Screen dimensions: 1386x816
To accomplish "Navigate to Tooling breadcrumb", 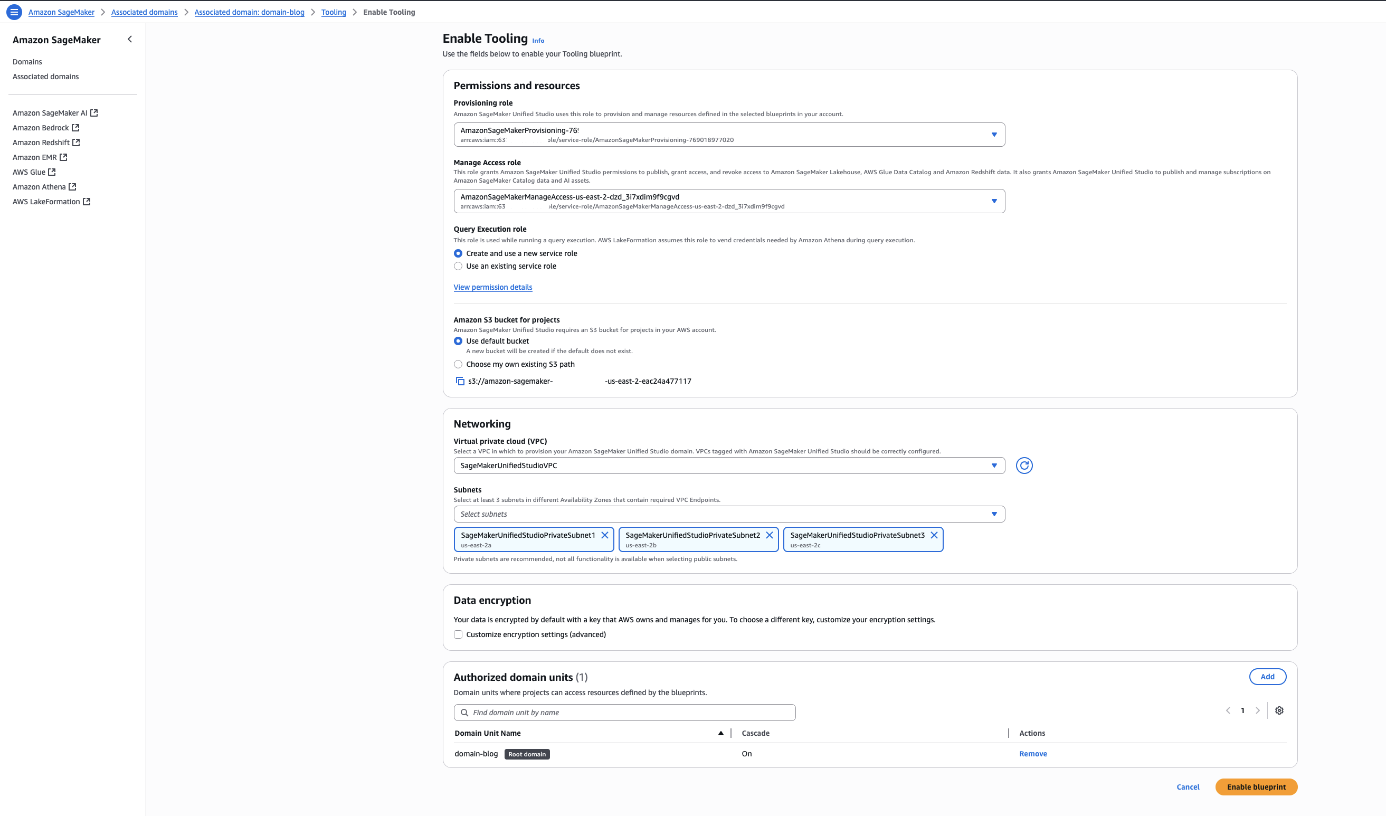I will click(x=333, y=12).
